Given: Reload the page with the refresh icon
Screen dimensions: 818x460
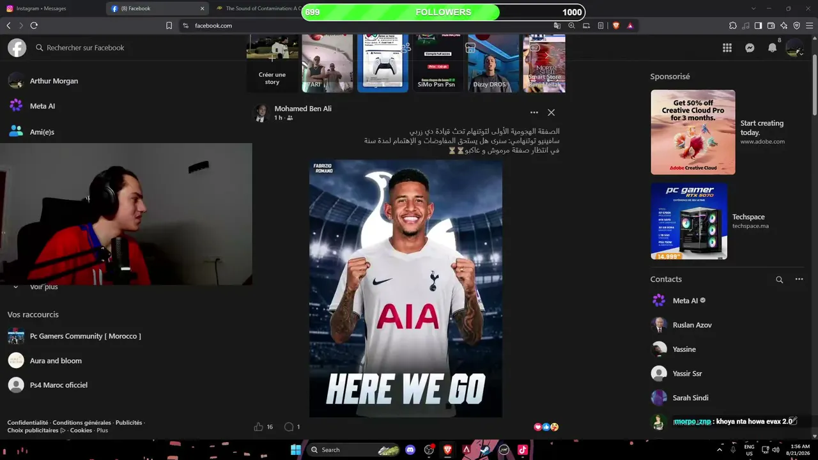Looking at the screenshot, I should pos(34,26).
